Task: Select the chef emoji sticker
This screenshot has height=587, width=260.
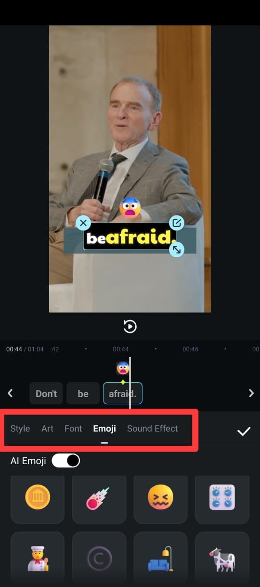Action: (x=38, y=559)
